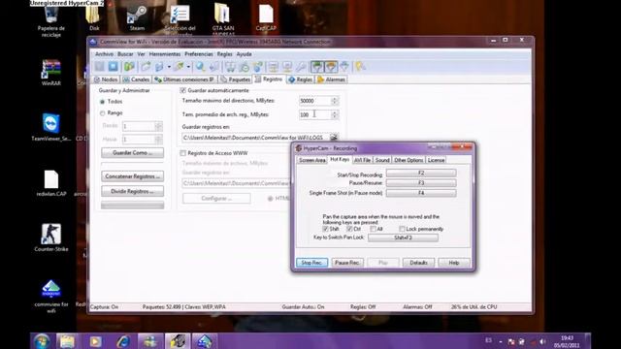The image size is (621, 349).
Task: Open the Steam desktop shortcut
Action: pos(137,18)
